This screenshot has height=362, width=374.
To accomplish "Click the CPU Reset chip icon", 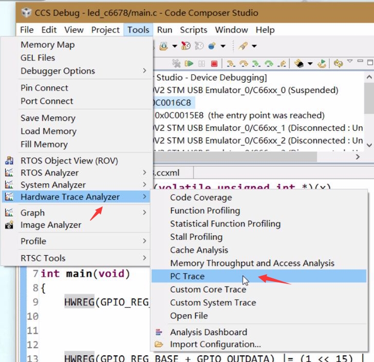I will click(x=298, y=64).
